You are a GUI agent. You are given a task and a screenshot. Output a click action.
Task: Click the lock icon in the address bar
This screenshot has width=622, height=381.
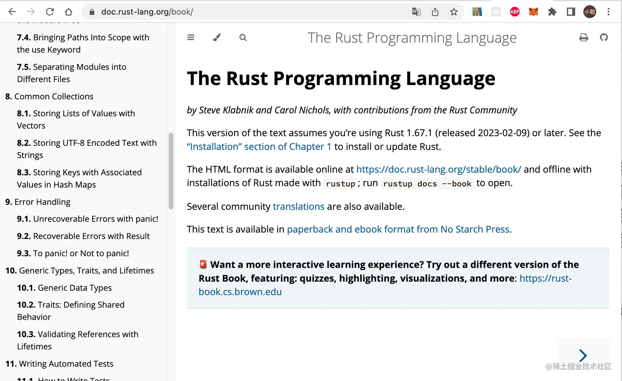click(x=92, y=12)
